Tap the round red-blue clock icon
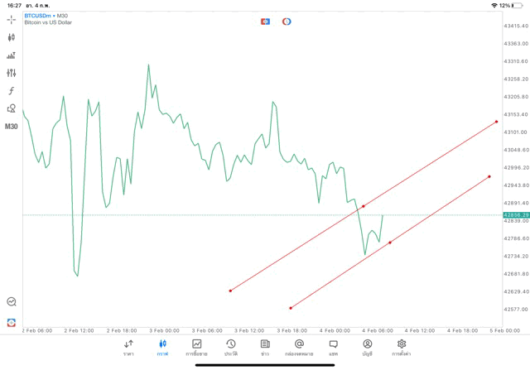 287,22
